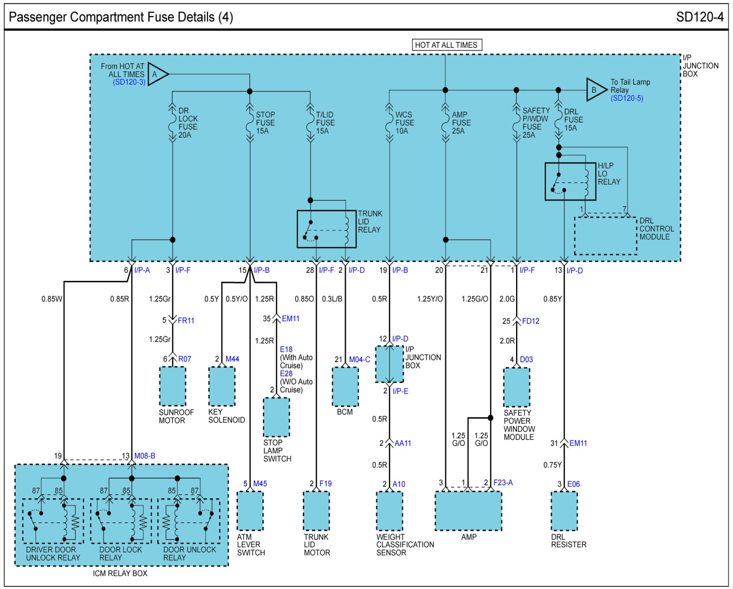Click the E18 With Auto Cruise label
733x589 pixels.
click(286, 349)
